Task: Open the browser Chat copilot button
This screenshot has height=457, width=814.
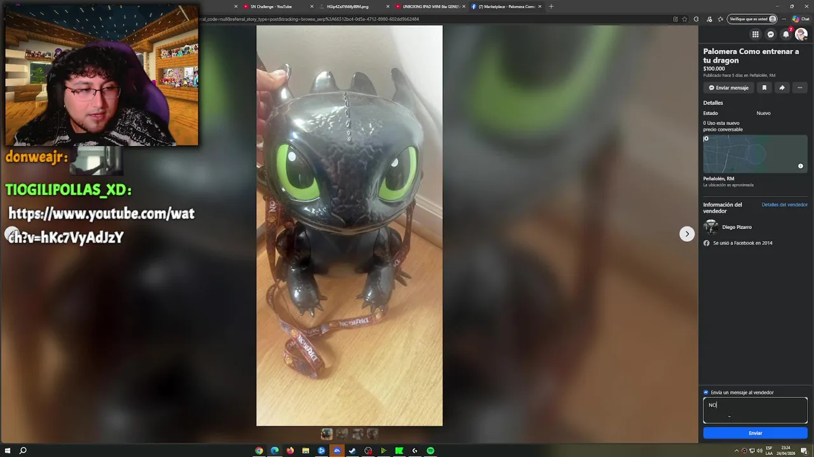Action: (801, 19)
